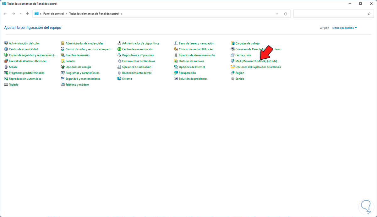377x217 pixels.
Task: Open Teléfono y módem settings
Action: [x=77, y=84]
